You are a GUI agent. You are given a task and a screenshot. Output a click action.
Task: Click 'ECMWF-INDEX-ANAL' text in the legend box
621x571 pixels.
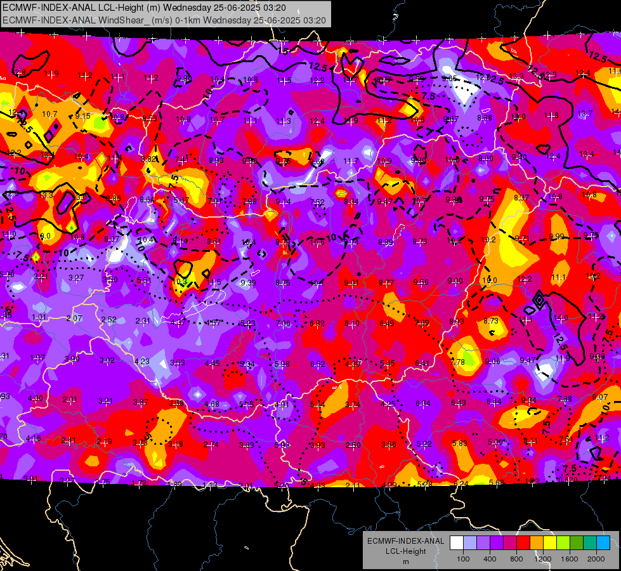pos(405,541)
